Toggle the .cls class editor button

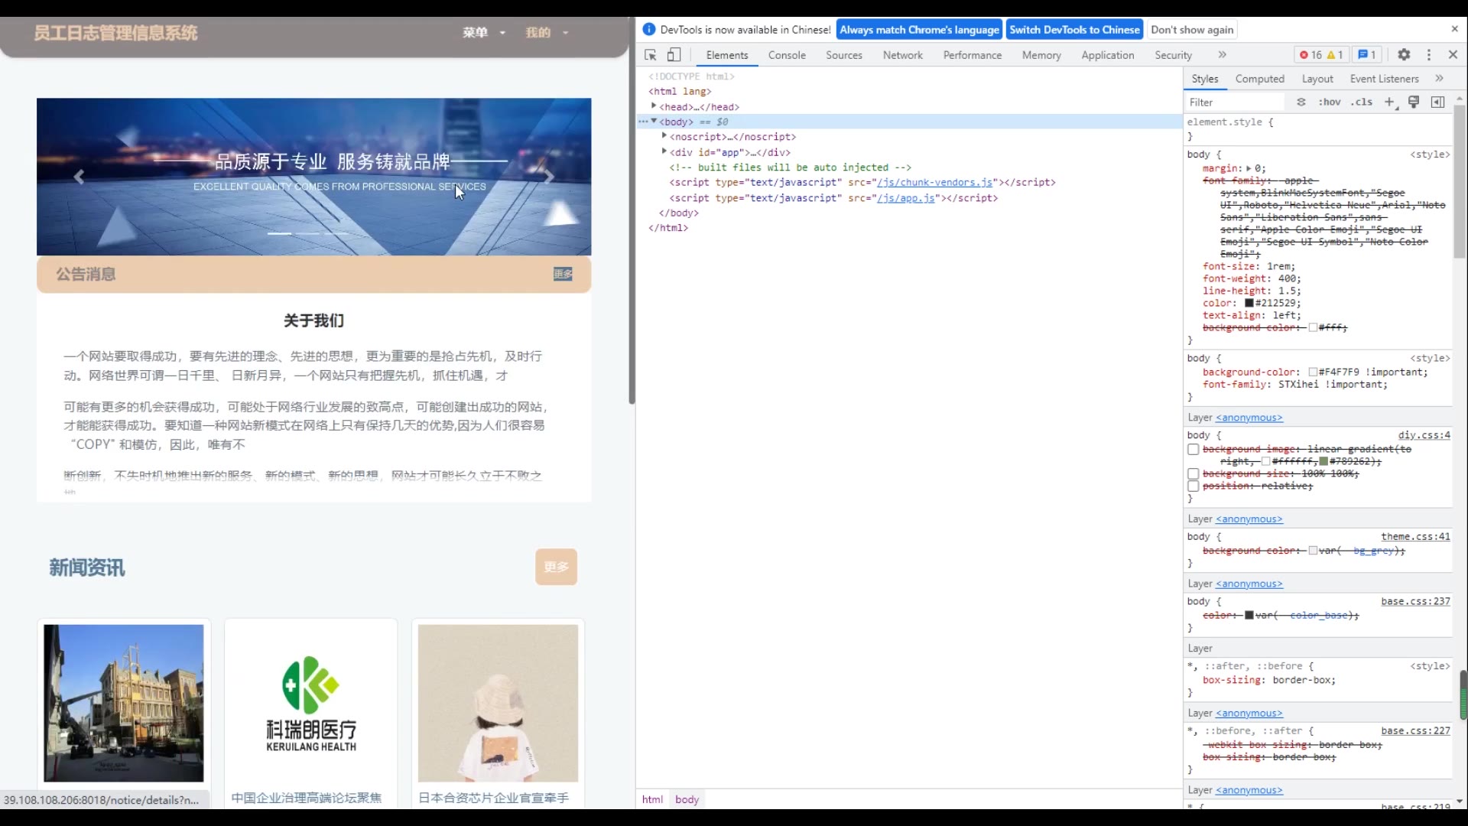(x=1362, y=102)
